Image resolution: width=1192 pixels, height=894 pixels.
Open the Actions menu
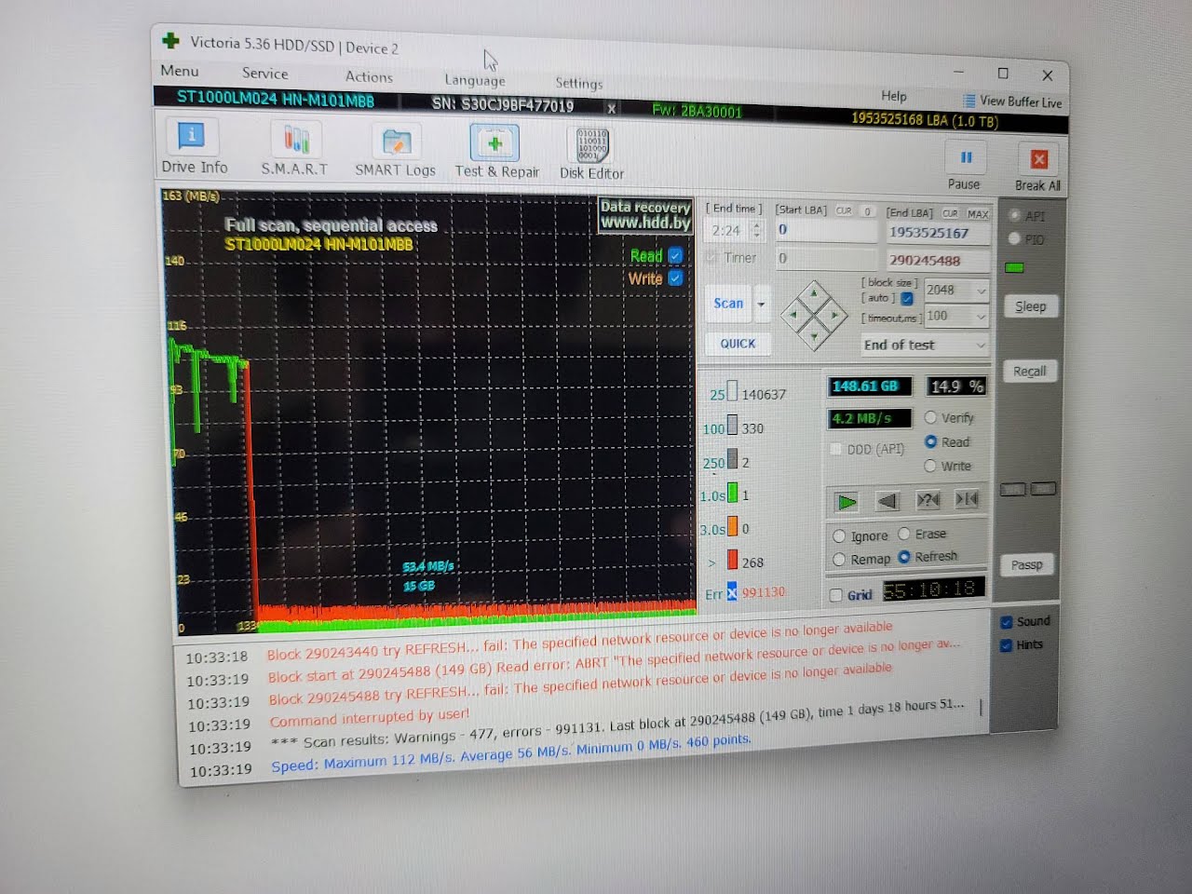coord(369,77)
